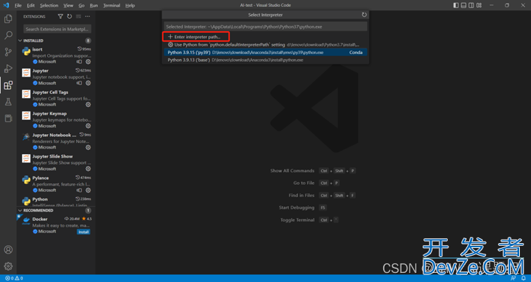Image resolution: width=531 pixels, height=282 pixels.
Task: Open the Jupyter Notebook Renderers manage gear
Action: coord(88,147)
